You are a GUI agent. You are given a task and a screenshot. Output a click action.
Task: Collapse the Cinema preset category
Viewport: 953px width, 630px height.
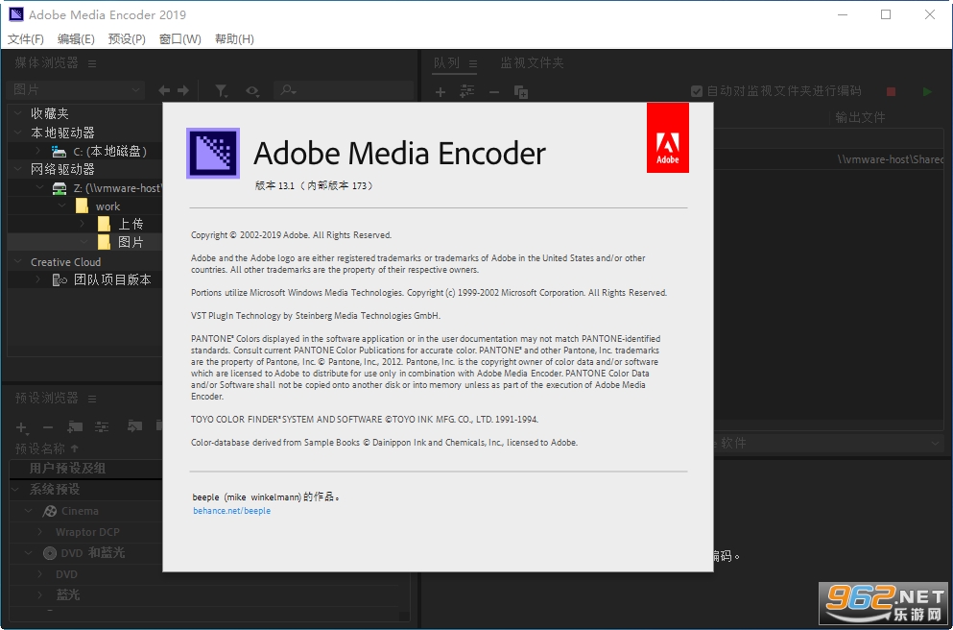[x=29, y=511]
